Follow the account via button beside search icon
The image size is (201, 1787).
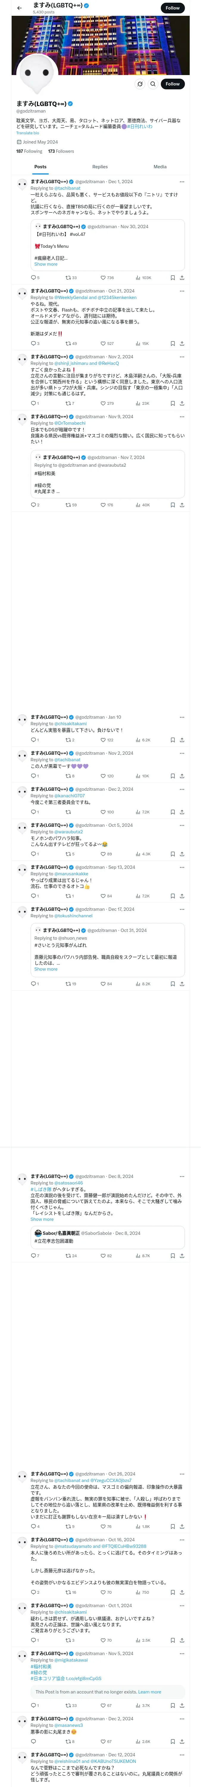pos(172,84)
